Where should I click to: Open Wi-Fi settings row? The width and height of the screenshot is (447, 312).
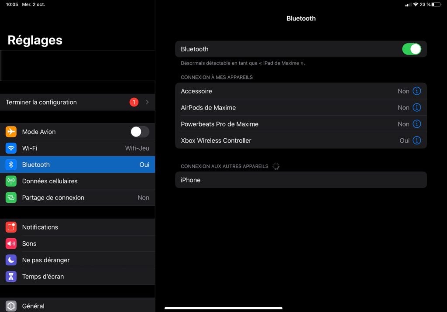point(78,148)
